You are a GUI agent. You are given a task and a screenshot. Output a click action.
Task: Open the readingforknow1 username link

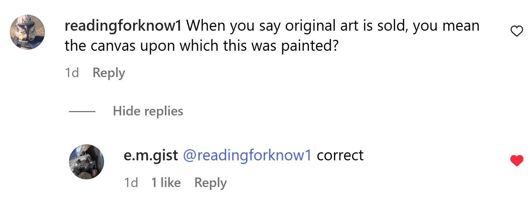point(123,26)
